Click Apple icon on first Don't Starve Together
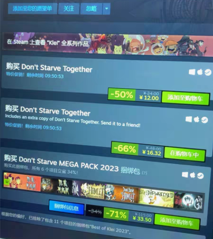This screenshot has width=213, height=239. [x=200, y=72]
